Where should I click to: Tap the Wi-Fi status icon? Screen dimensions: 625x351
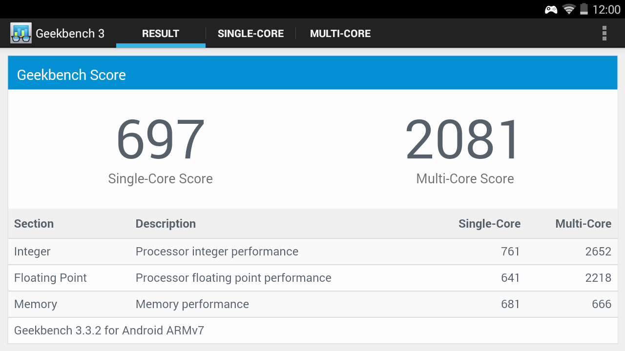pos(569,9)
